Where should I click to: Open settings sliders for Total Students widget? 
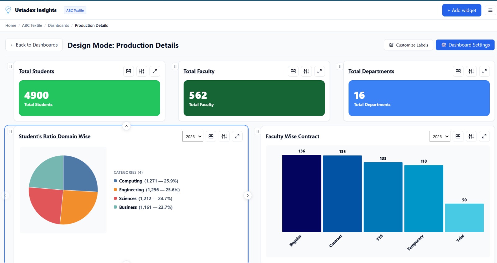click(142, 71)
